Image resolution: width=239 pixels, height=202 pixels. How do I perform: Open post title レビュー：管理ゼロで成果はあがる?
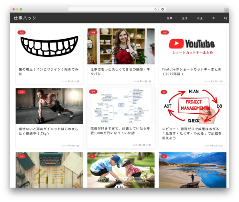192,133
